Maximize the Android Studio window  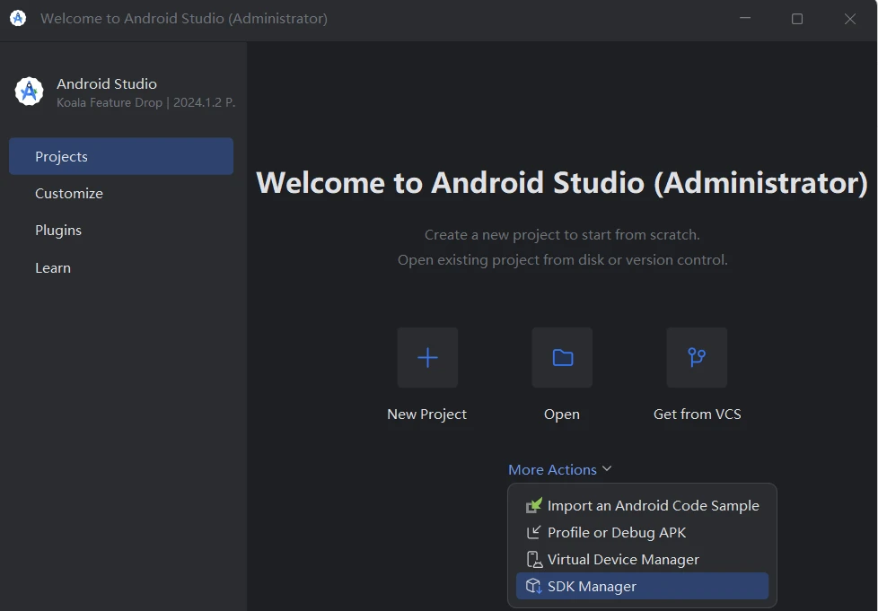[x=797, y=19]
